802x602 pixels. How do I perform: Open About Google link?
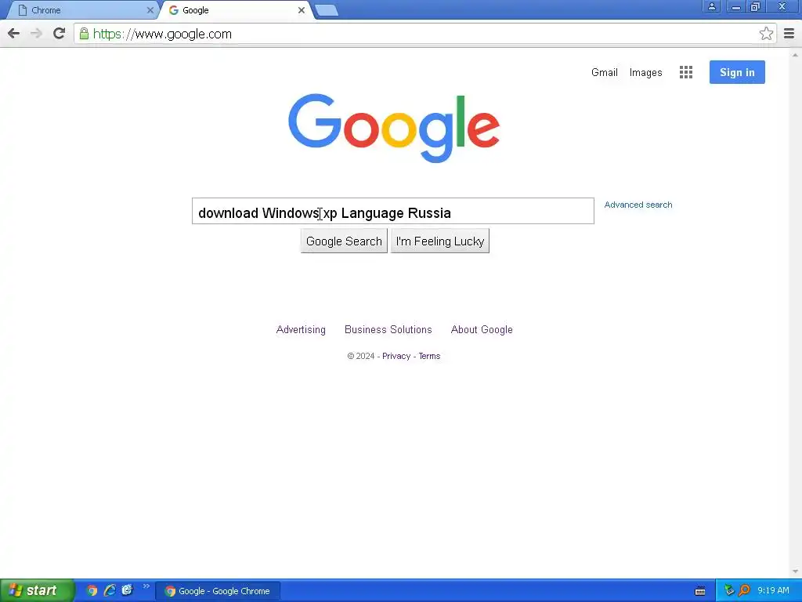click(482, 330)
